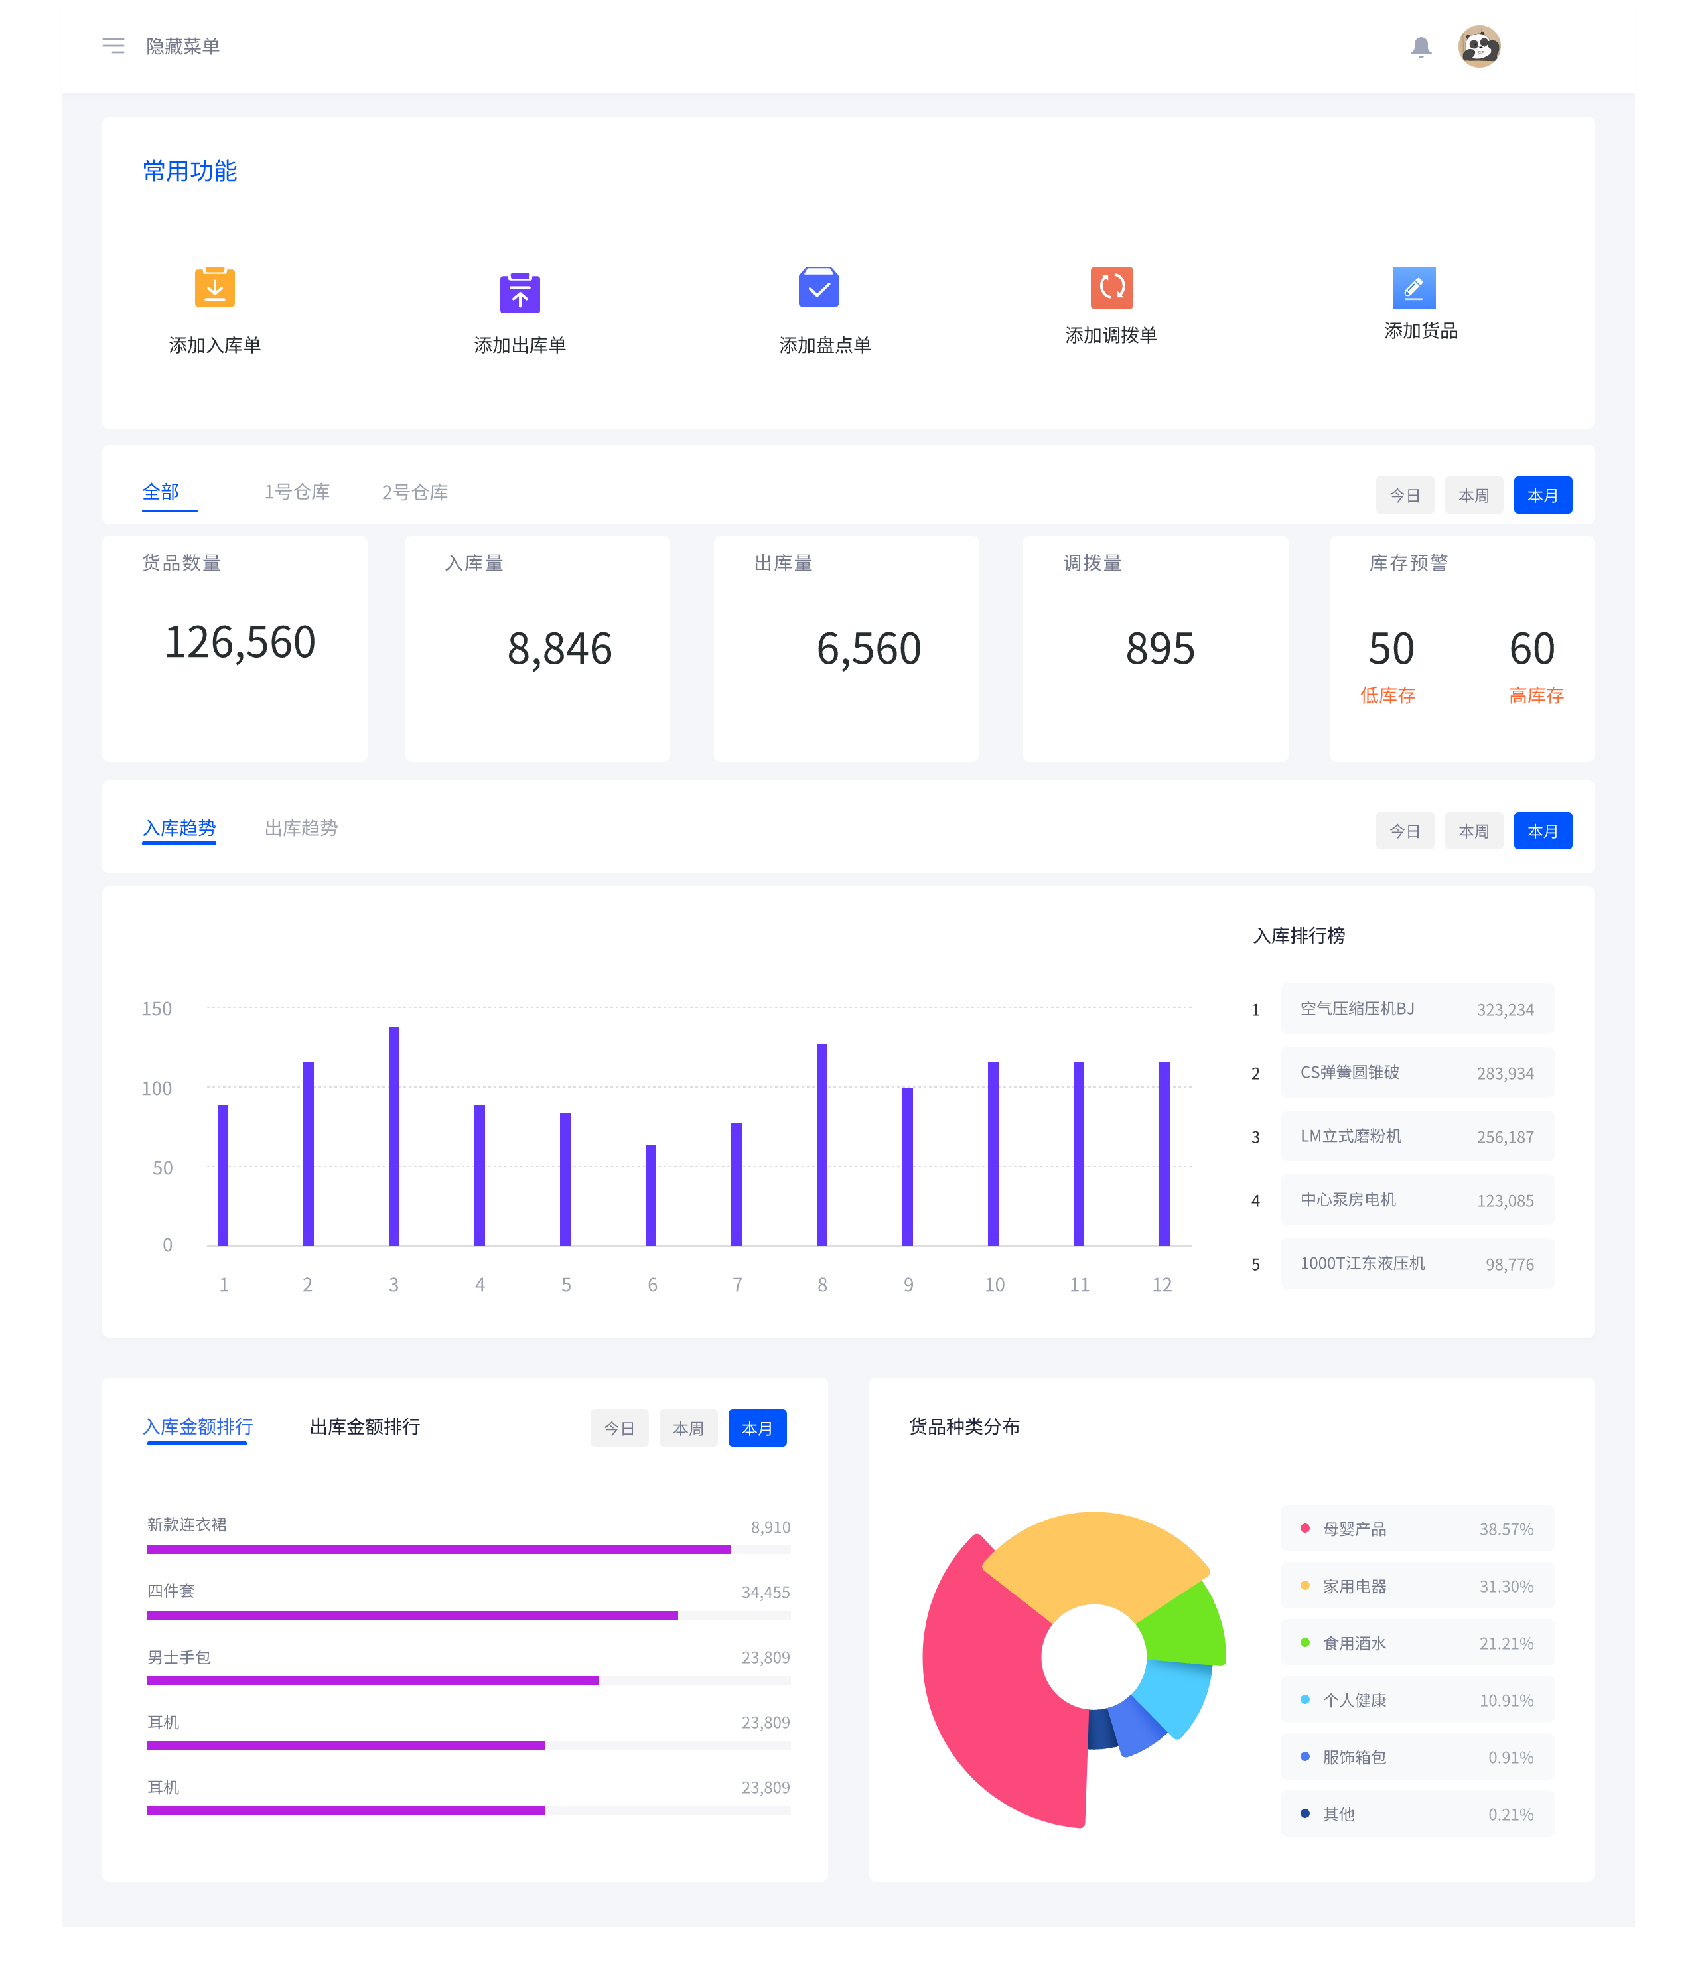Switch to the 1号仓库 tab
Viewport: 1692px width, 1984px height.
coord(297,492)
